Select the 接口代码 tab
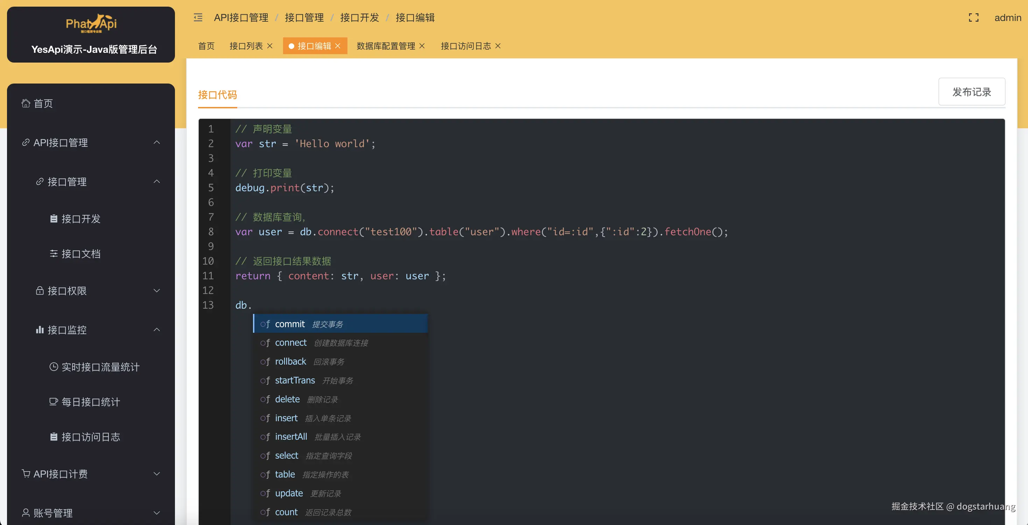The width and height of the screenshot is (1028, 525). [x=217, y=95]
